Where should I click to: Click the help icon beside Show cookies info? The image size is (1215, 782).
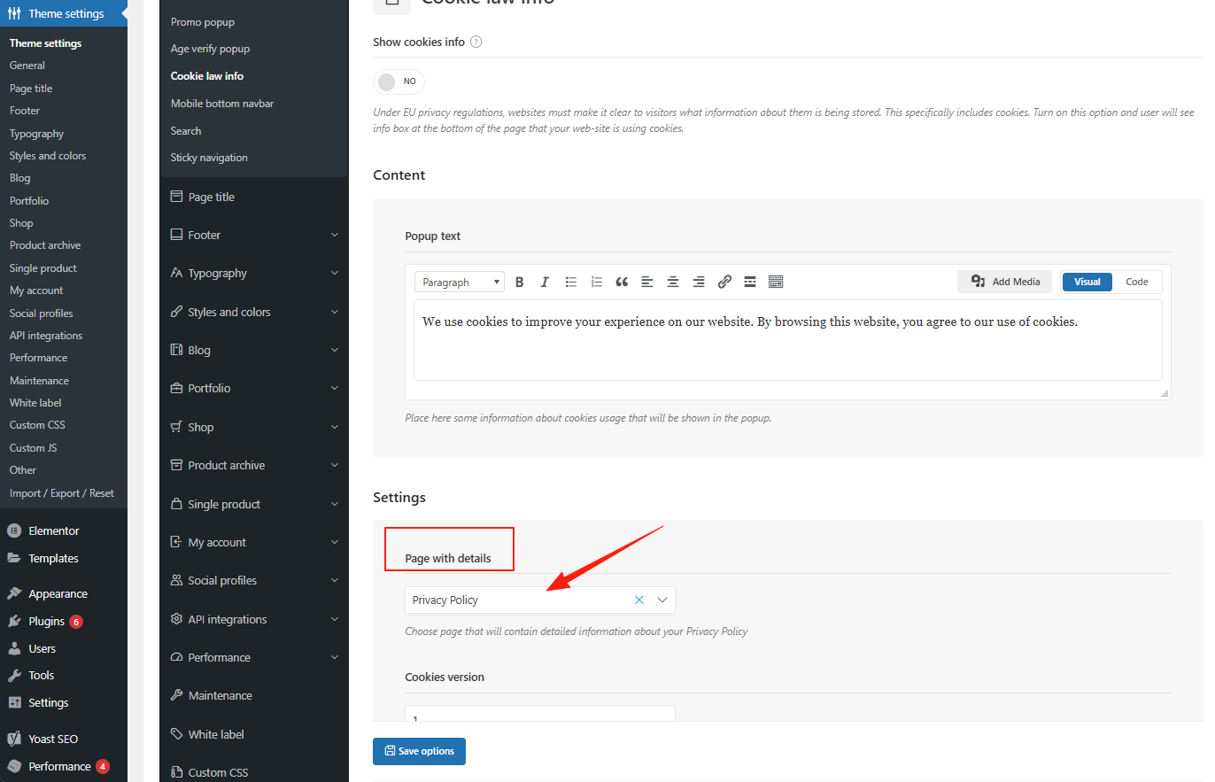click(x=476, y=42)
